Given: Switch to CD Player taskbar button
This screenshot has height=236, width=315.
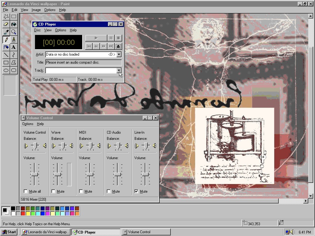Looking at the screenshot, I should (x=96, y=232).
